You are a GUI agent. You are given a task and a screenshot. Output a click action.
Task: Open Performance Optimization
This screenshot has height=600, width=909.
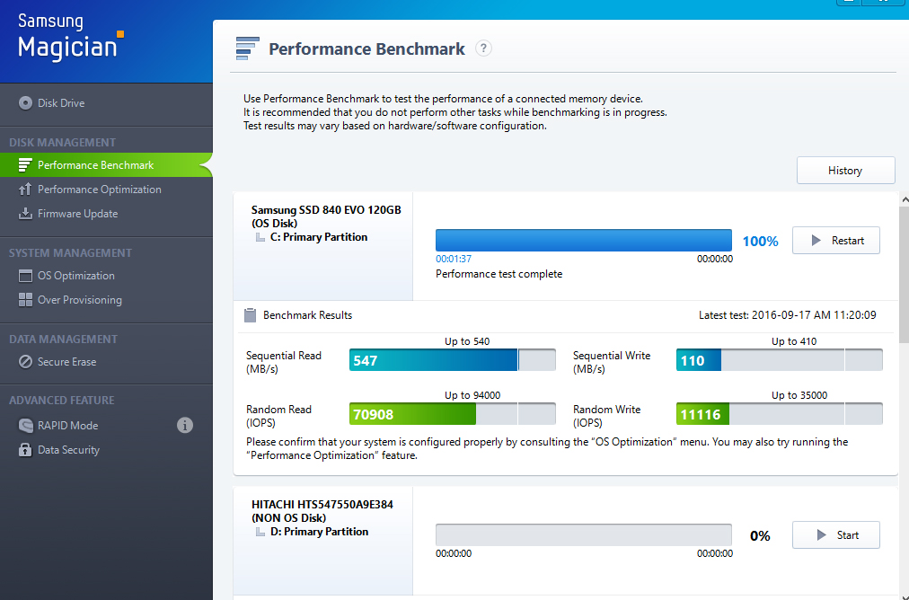(x=106, y=190)
